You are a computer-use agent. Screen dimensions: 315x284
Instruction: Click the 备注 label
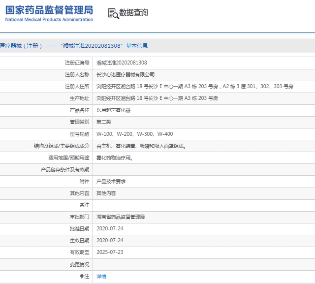(84, 205)
